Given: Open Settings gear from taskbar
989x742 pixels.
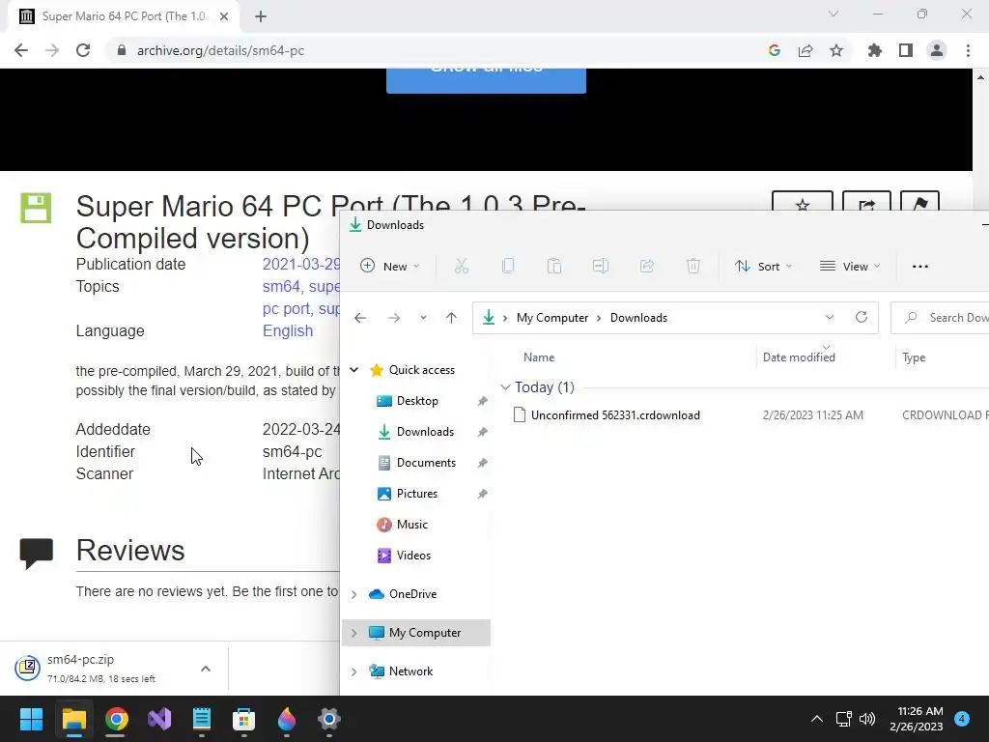Looking at the screenshot, I should pyautogui.click(x=329, y=719).
